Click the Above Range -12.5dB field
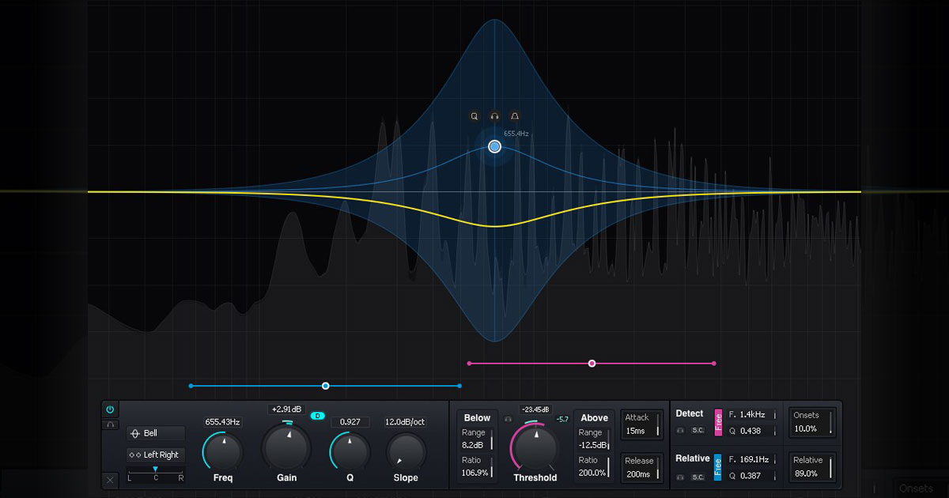Screen dimensions: 949x498 click(594, 440)
